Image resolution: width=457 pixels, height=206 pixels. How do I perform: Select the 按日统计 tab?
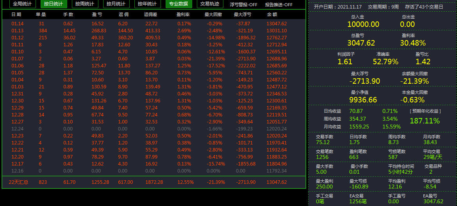click(54, 4)
